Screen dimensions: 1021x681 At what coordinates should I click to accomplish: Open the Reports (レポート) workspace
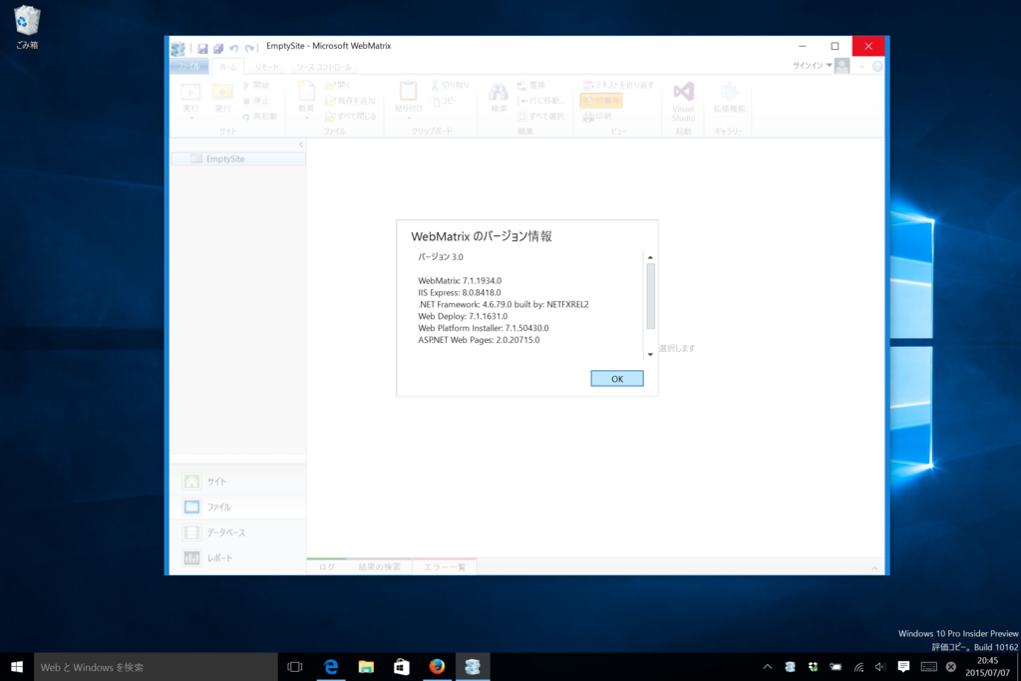click(x=238, y=558)
